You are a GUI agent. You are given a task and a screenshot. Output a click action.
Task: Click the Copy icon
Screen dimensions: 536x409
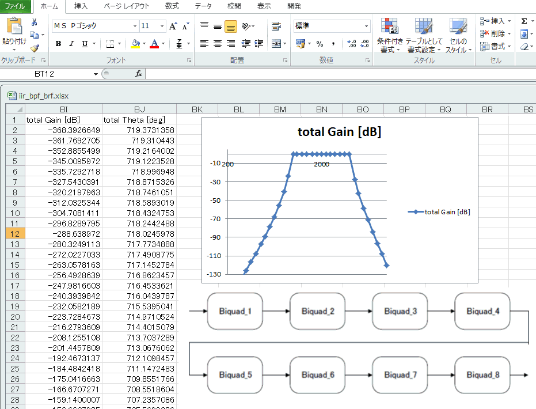tap(34, 35)
